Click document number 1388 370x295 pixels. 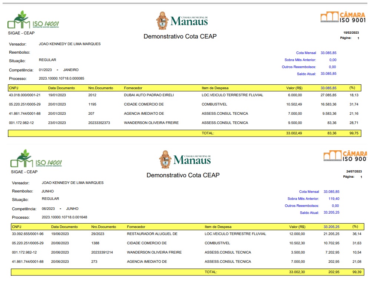[x=95, y=243]
